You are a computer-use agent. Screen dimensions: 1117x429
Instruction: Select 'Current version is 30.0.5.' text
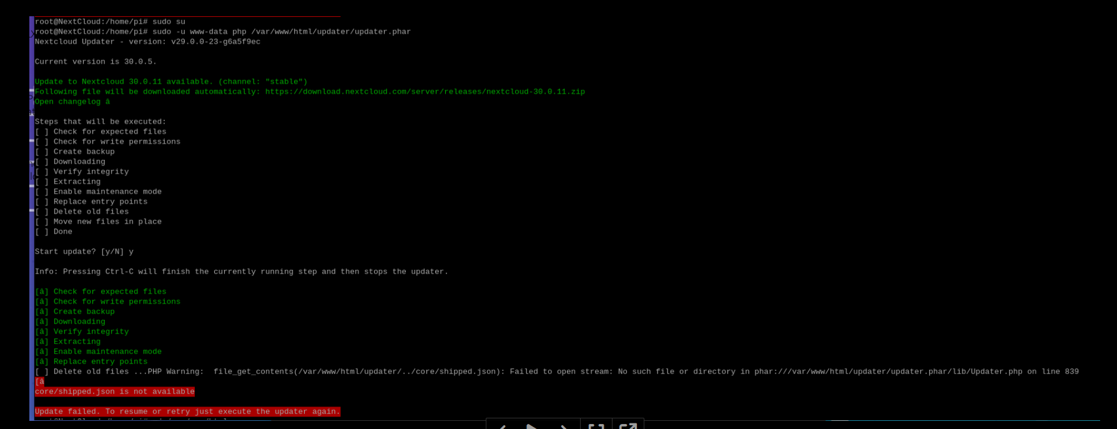(x=96, y=62)
